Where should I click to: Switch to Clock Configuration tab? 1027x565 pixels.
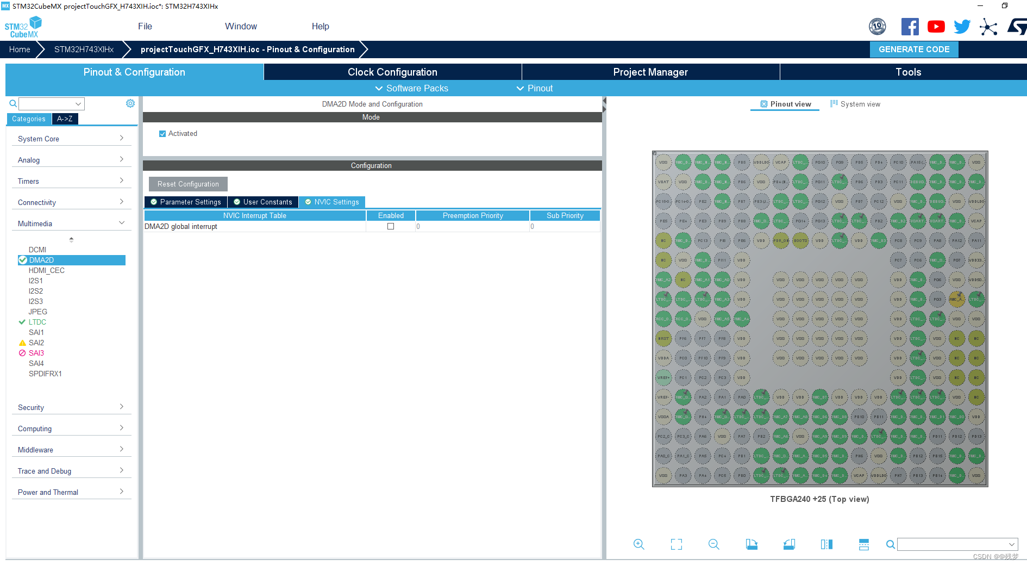pyautogui.click(x=392, y=72)
